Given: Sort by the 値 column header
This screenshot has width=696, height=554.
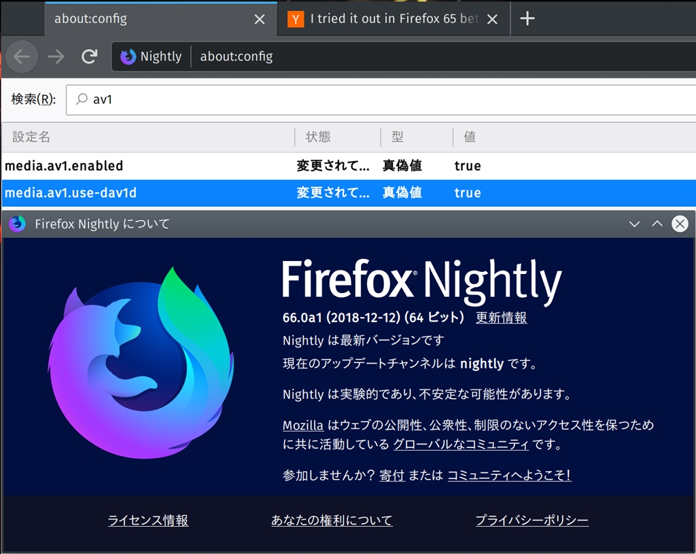Looking at the screenshot, I should coord(574,137).
